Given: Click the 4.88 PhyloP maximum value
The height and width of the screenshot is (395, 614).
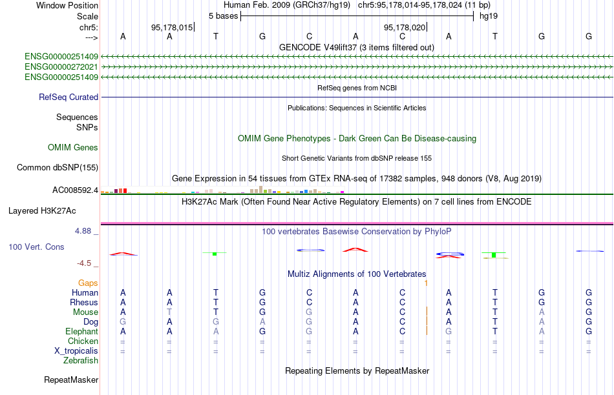Looking at the screenshot, I should pyautogui.click(x=83, y=231).
